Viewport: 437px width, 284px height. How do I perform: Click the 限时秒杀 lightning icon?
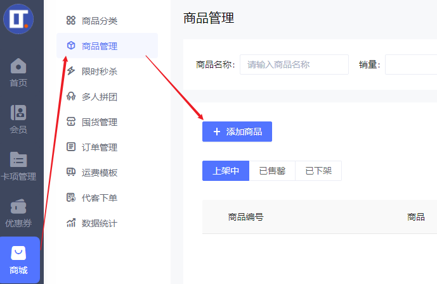pyautogui.click(x=71, y=71)
